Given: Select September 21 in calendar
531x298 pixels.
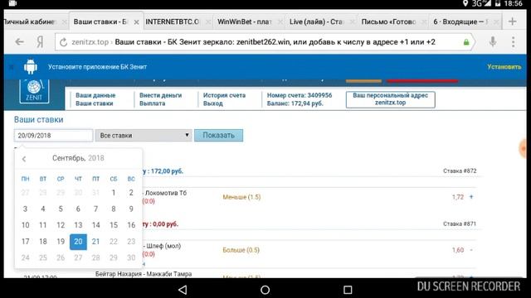Looking at the screenshot, I should (x=96, y=242).
